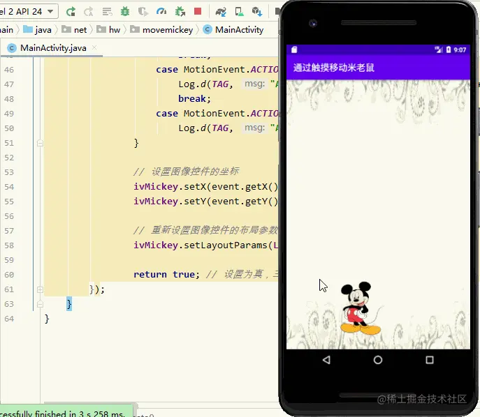Collapse code fold marker at line 63
This screenshot has width=480, height=417.
[40, 304]
